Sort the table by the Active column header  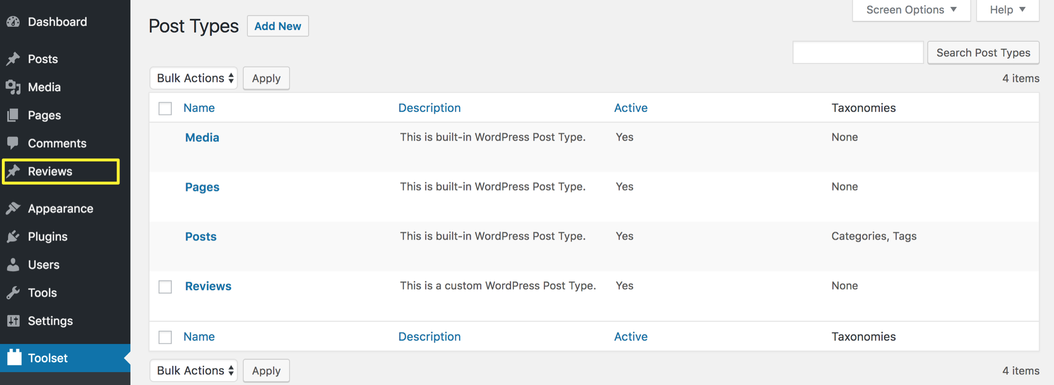630,108
